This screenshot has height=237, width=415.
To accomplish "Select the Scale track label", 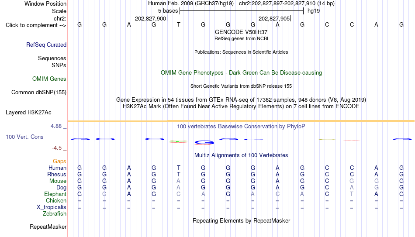I will (59, 11).
